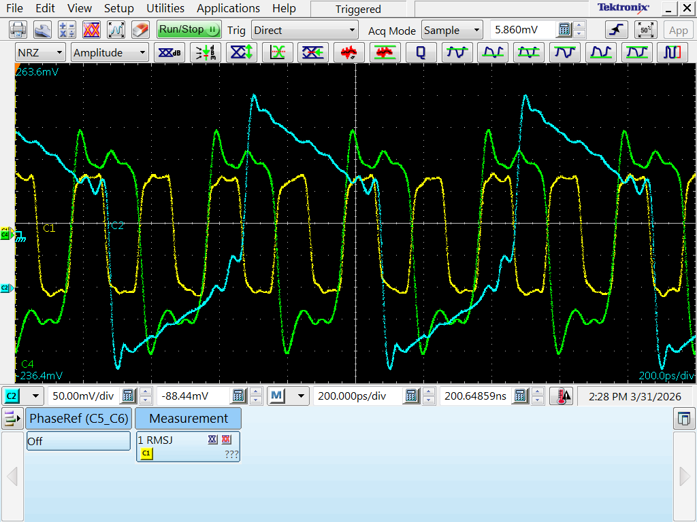Viewport: 697px width, 522px height.
Task: Open the Trig source Direct dropdown
Action: pyautogui.click(x=304, y=30)
